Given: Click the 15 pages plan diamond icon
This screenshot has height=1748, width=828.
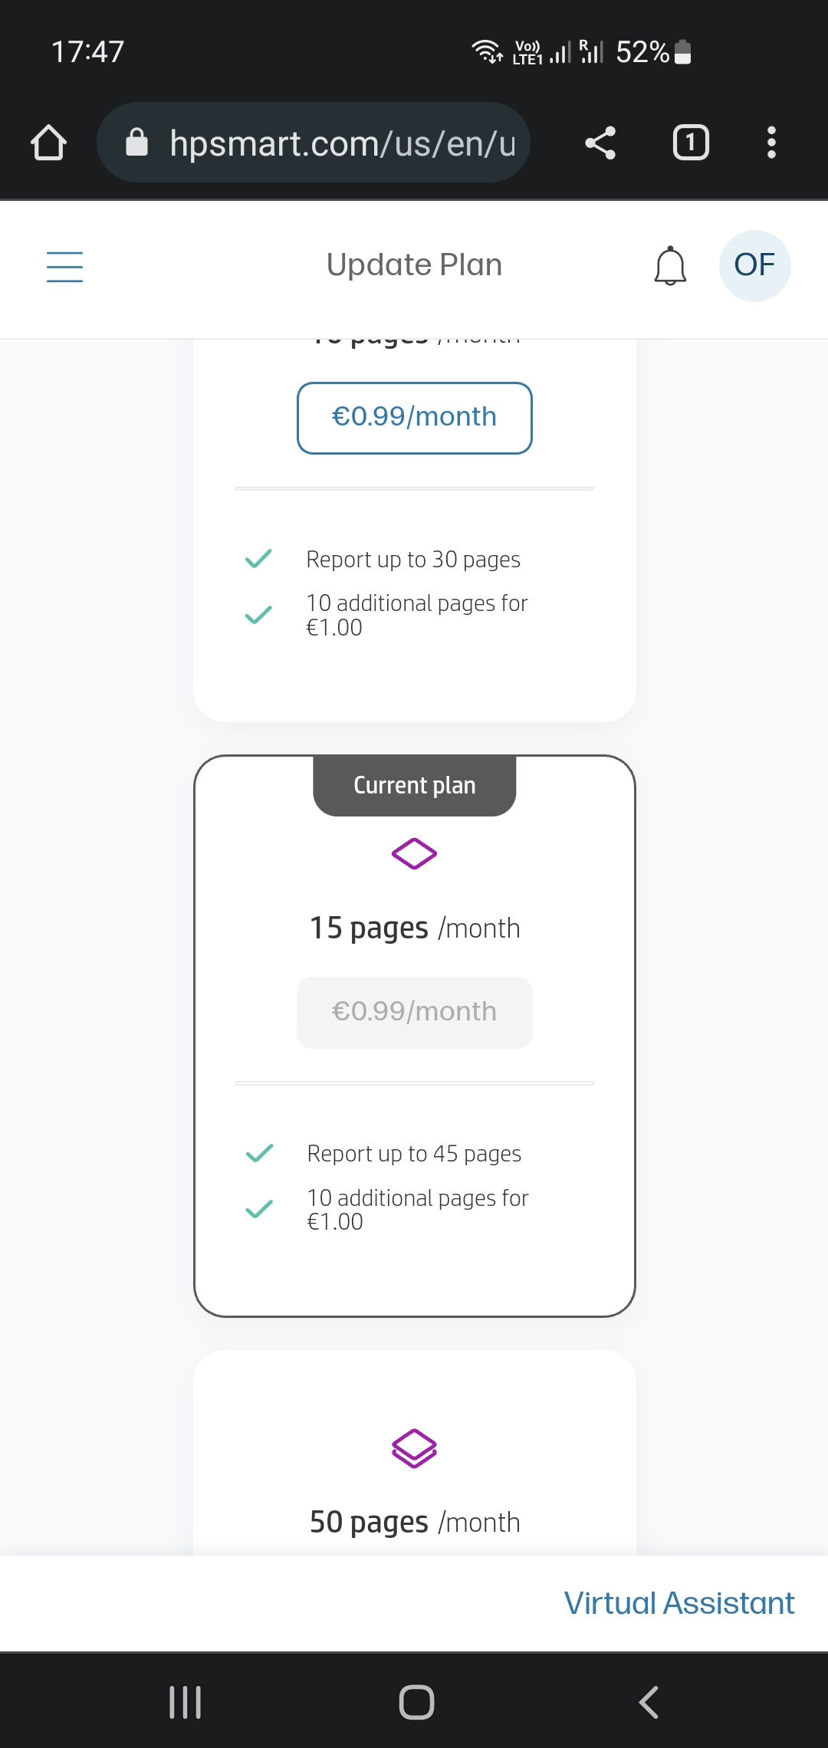Looking at the screenshot, I should 414,853.
